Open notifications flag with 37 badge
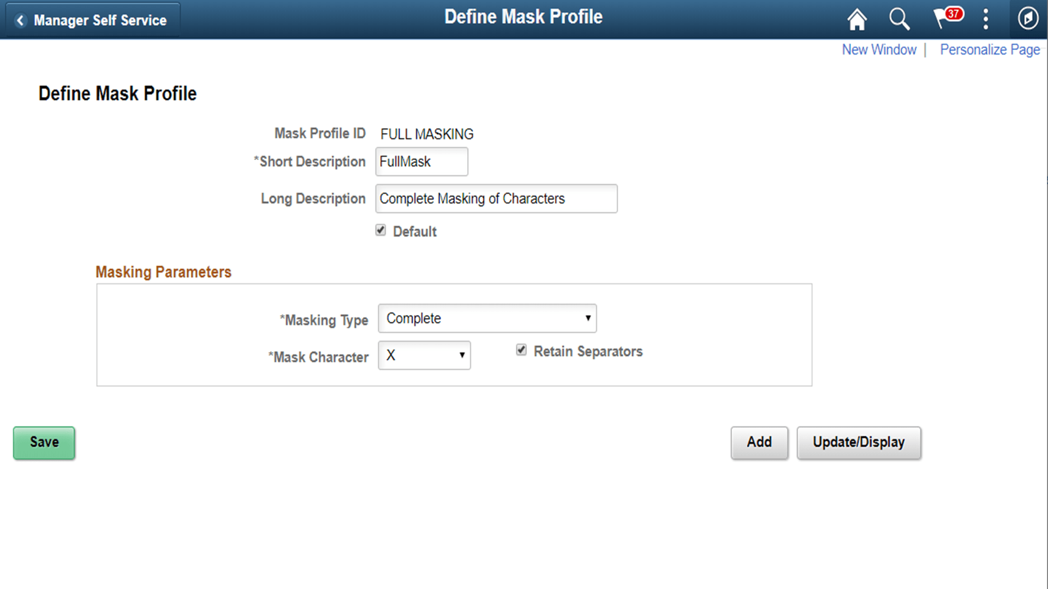 pyautogui.click(x=948, y=17)
